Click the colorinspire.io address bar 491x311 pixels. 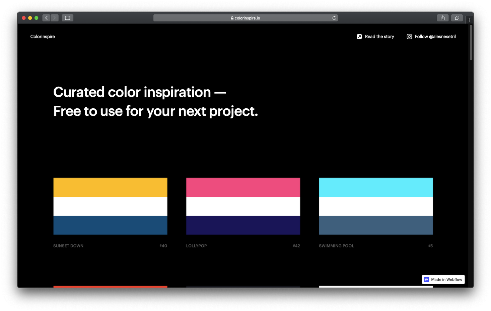(x=245, y=18)
